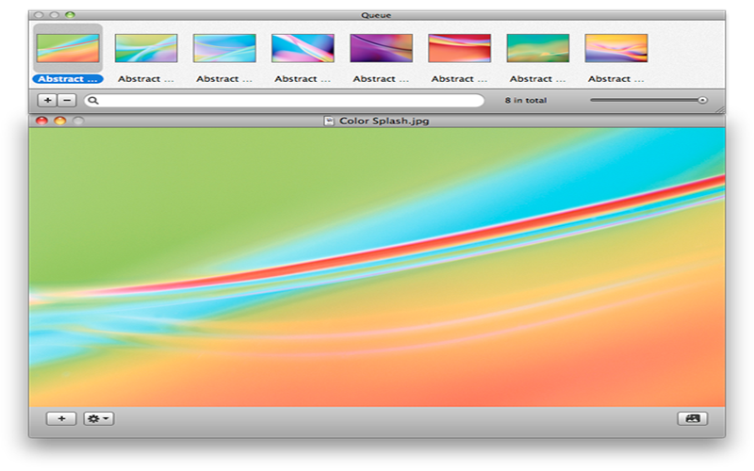This screenshot has height=471, width=754.
Task: Select the second thumbnail with teal and lavender swirls
Action: tap(146, 48)
